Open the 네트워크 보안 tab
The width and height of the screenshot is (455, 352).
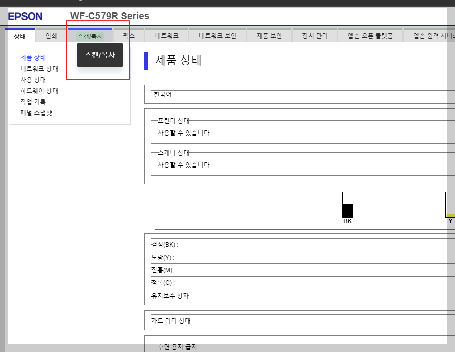(x=217, y=36)
